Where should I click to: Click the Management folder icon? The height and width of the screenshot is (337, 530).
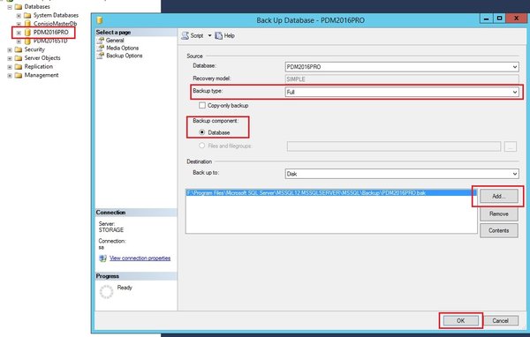tap(19, 75)
